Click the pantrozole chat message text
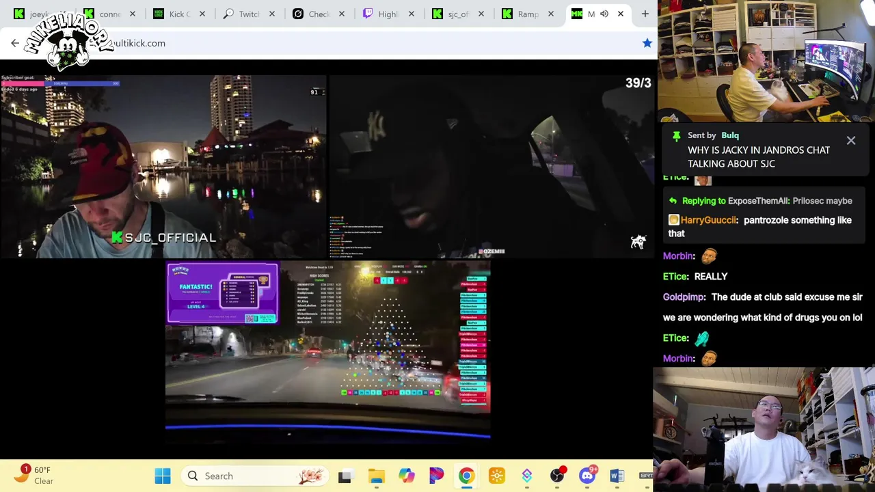This screenshot has height=492, width=875. 760,226
